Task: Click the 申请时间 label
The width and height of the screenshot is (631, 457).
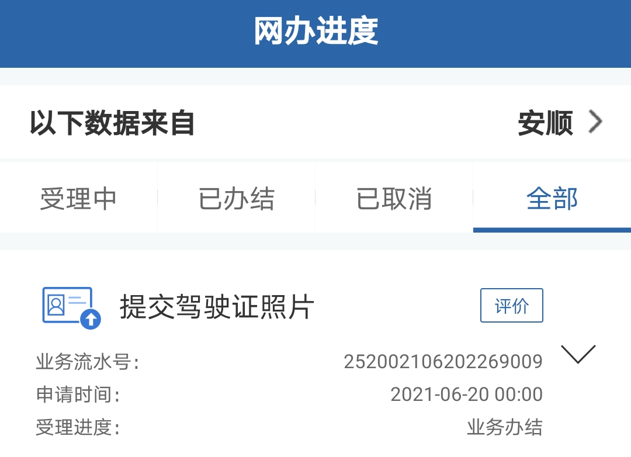Action: click(78, 394)
